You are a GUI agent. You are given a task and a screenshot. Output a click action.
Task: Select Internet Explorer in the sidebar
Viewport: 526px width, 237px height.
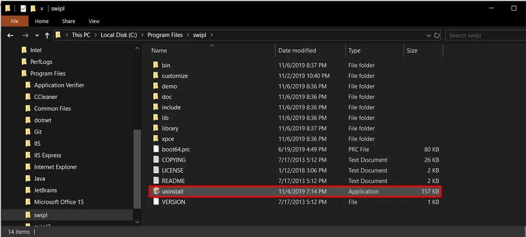(x=55, y=167)
